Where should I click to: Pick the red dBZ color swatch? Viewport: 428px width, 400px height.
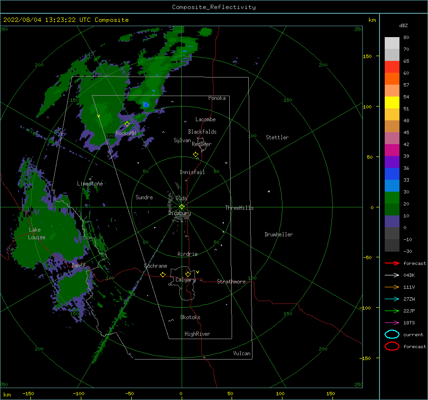tap(392, 67)
